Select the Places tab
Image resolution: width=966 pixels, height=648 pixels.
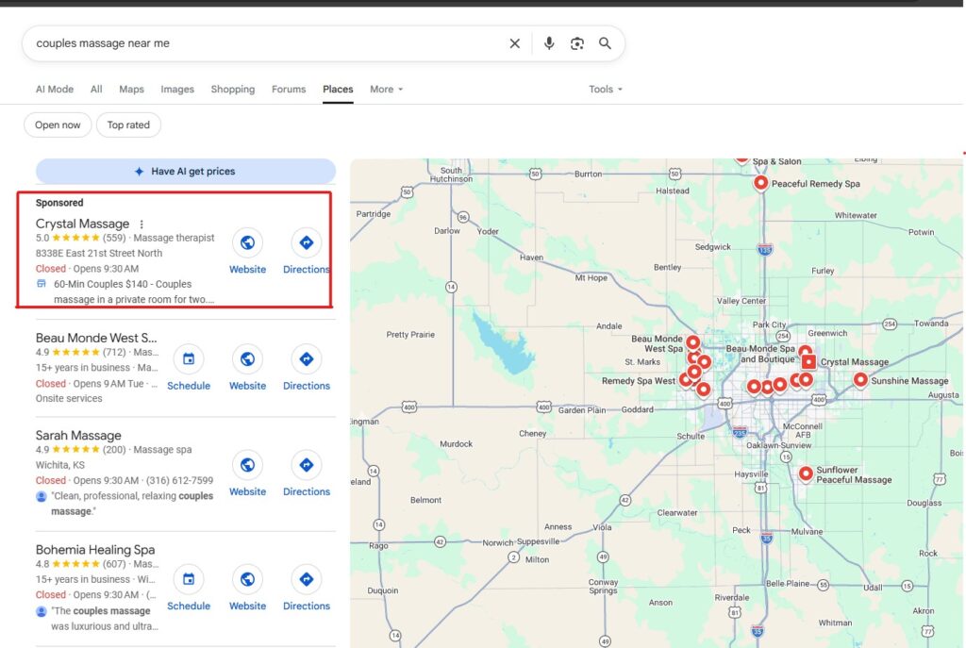338,90
